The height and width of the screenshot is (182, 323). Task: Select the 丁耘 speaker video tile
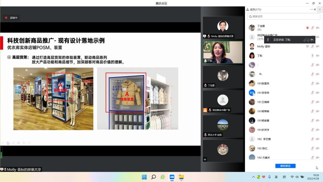click(x=223, y=52)
